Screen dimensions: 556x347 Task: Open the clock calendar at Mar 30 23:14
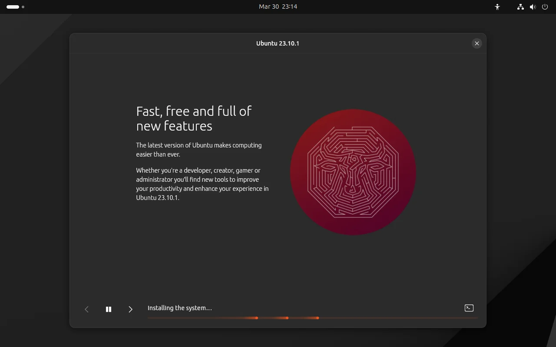point(278,7)
